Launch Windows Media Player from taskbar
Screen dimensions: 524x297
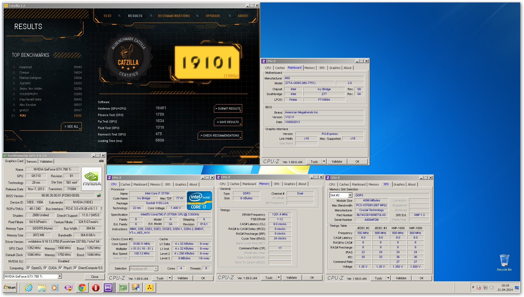55,288
